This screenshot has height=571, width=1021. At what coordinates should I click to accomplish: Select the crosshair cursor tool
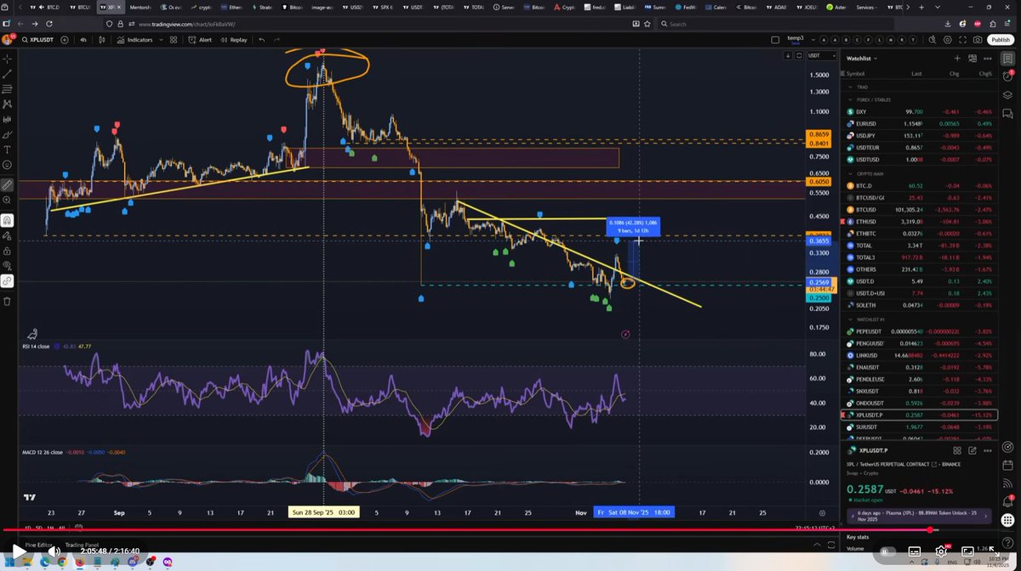click(x=8, y=59)
